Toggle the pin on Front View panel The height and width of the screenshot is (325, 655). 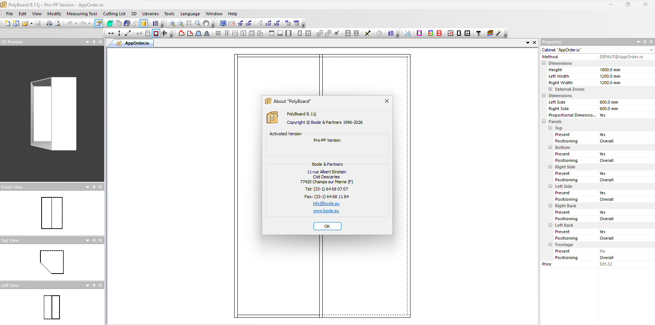(x=94, y=187)
